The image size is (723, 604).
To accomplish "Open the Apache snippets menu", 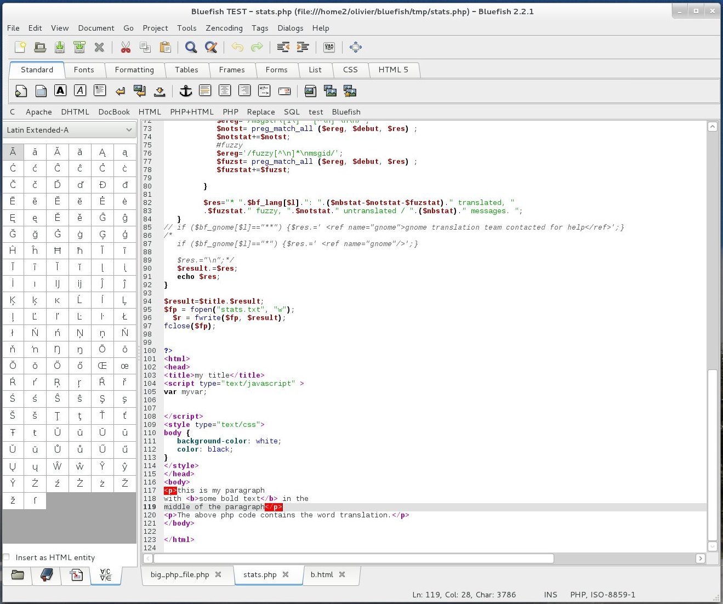I will (39, 112).
